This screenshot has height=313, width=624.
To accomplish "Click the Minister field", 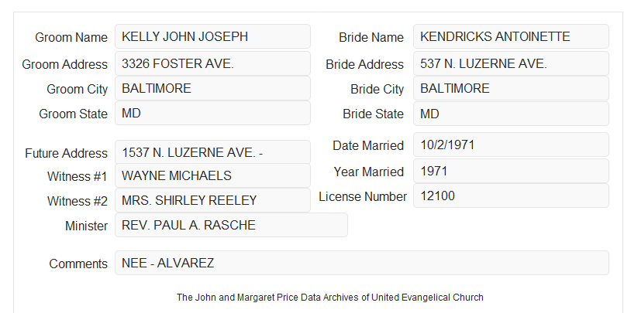I will click(231, 225).
